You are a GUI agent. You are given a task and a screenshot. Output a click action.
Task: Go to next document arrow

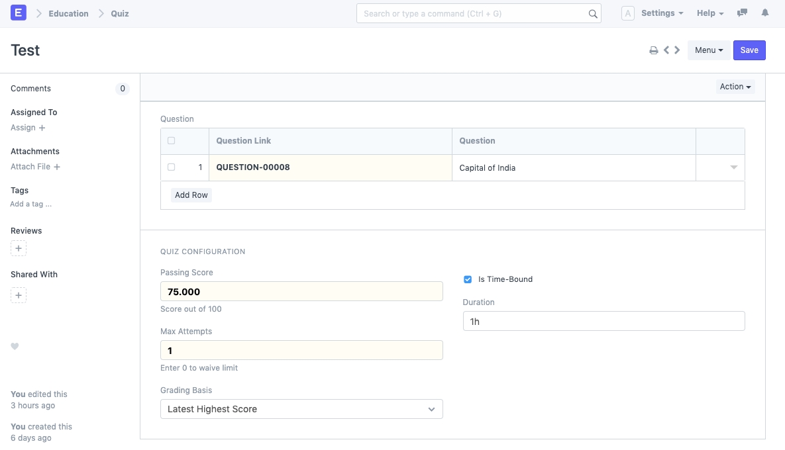coord(677,50)
